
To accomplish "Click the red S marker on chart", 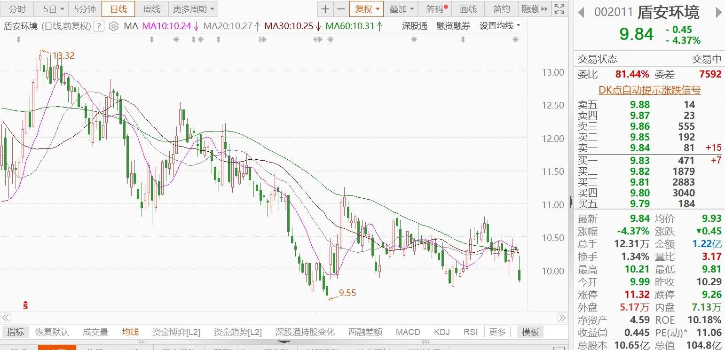I will 25,305.
